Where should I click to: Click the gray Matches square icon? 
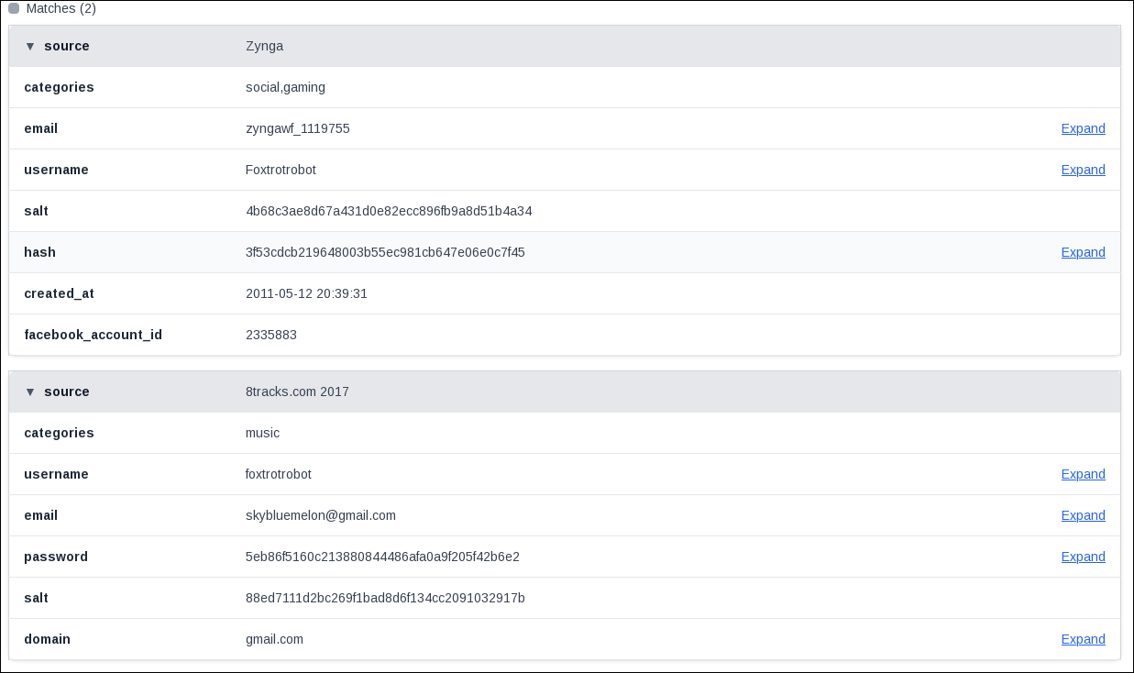click(x=14, y=8)
